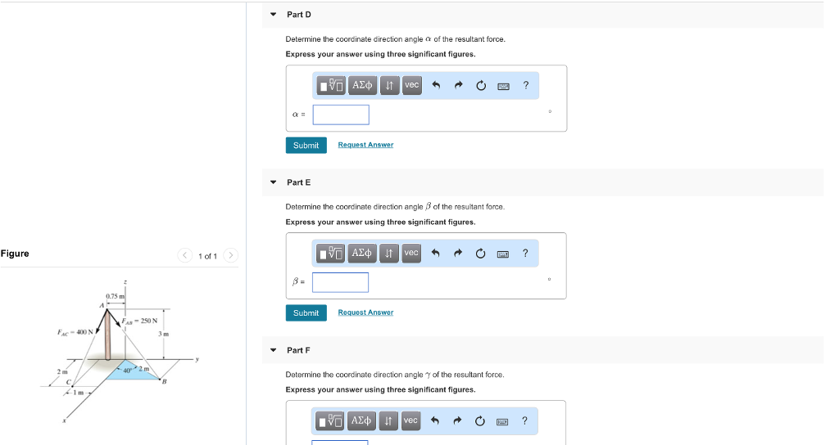Open the templates button in Part D toolbar
This screenshot has width=839, height=445.
(332, 85)
